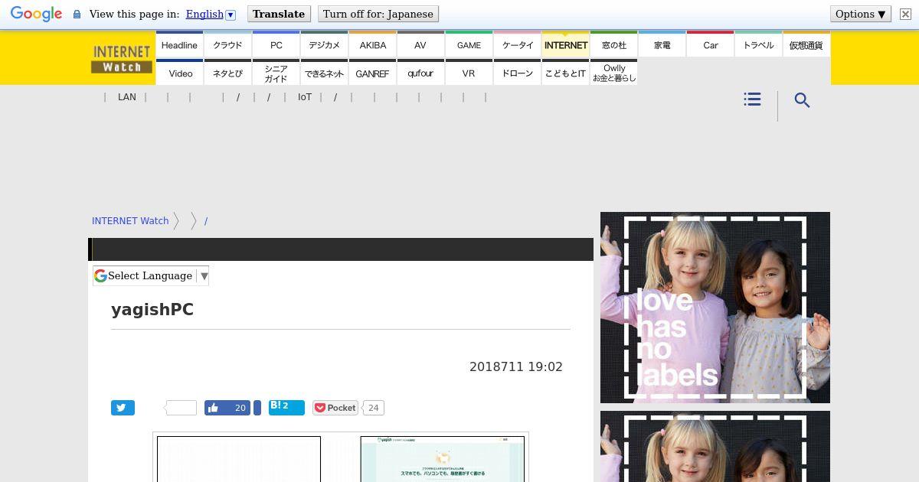Click the IoT category link
The width and height of the screenshot is (919, 482).
[305, 97]
